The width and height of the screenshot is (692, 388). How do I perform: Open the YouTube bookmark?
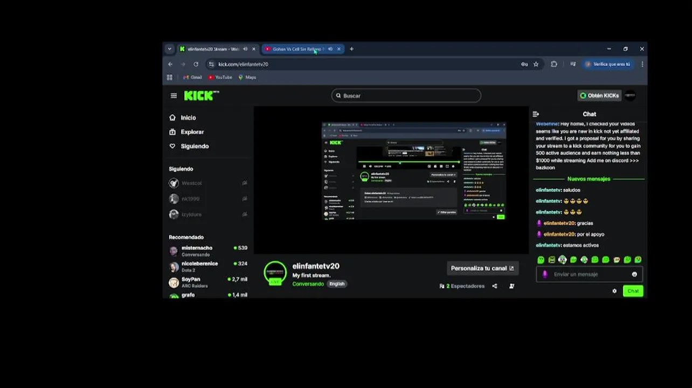(x=220, y=78)
